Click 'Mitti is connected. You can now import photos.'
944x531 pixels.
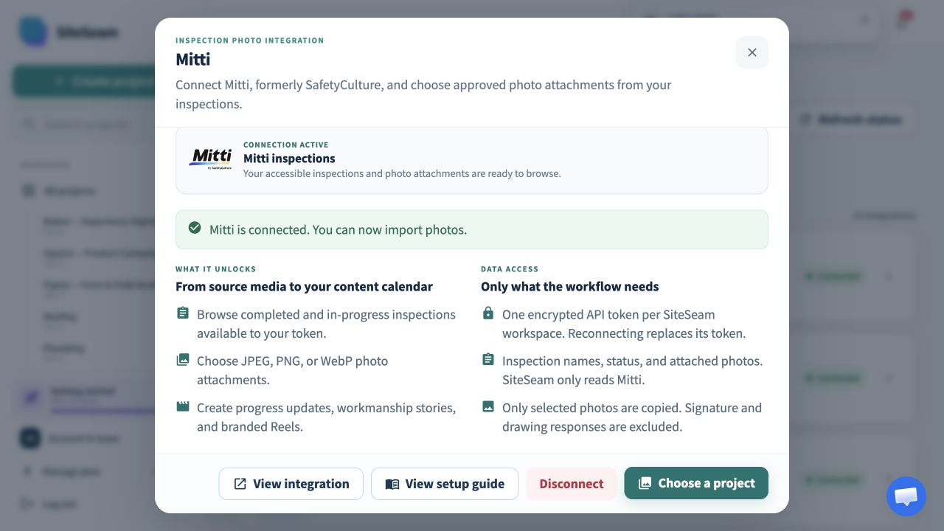click(x=338, y=229)
